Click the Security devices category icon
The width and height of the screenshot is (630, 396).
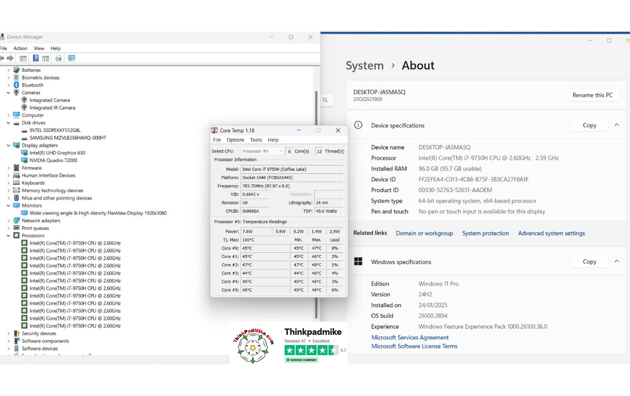(x=17, y=333)
